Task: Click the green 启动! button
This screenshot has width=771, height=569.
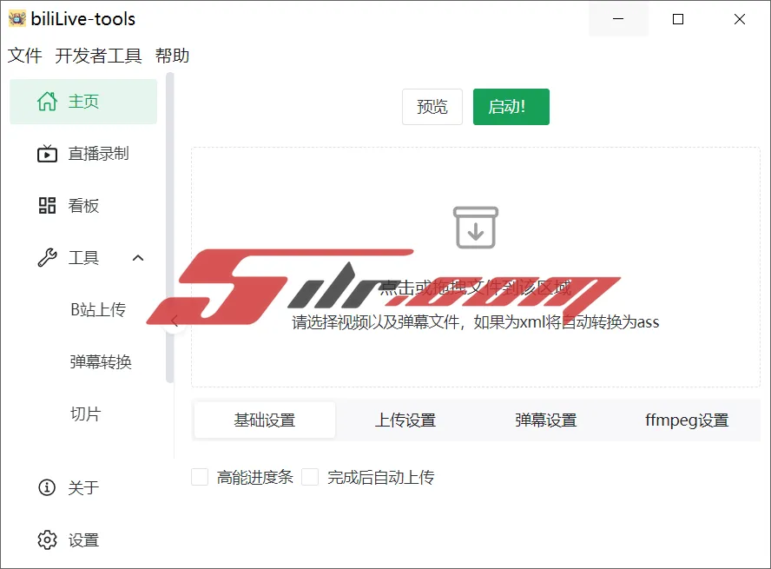Action: click(511, 107)
